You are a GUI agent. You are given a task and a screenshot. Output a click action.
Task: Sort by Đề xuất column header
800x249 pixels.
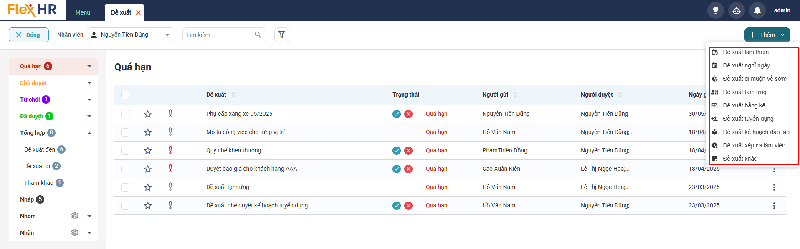[216, 95]
